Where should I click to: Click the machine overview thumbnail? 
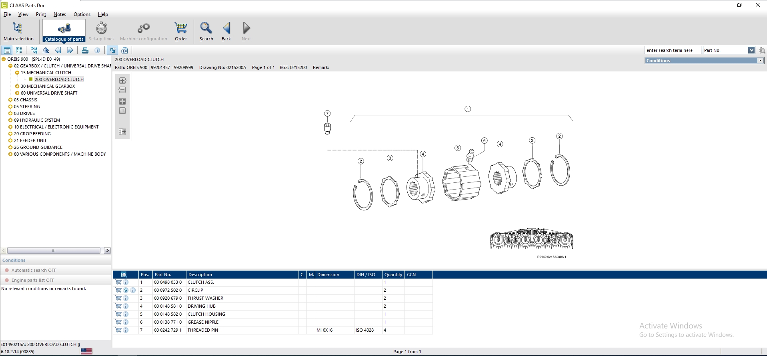tap(531, 239)
